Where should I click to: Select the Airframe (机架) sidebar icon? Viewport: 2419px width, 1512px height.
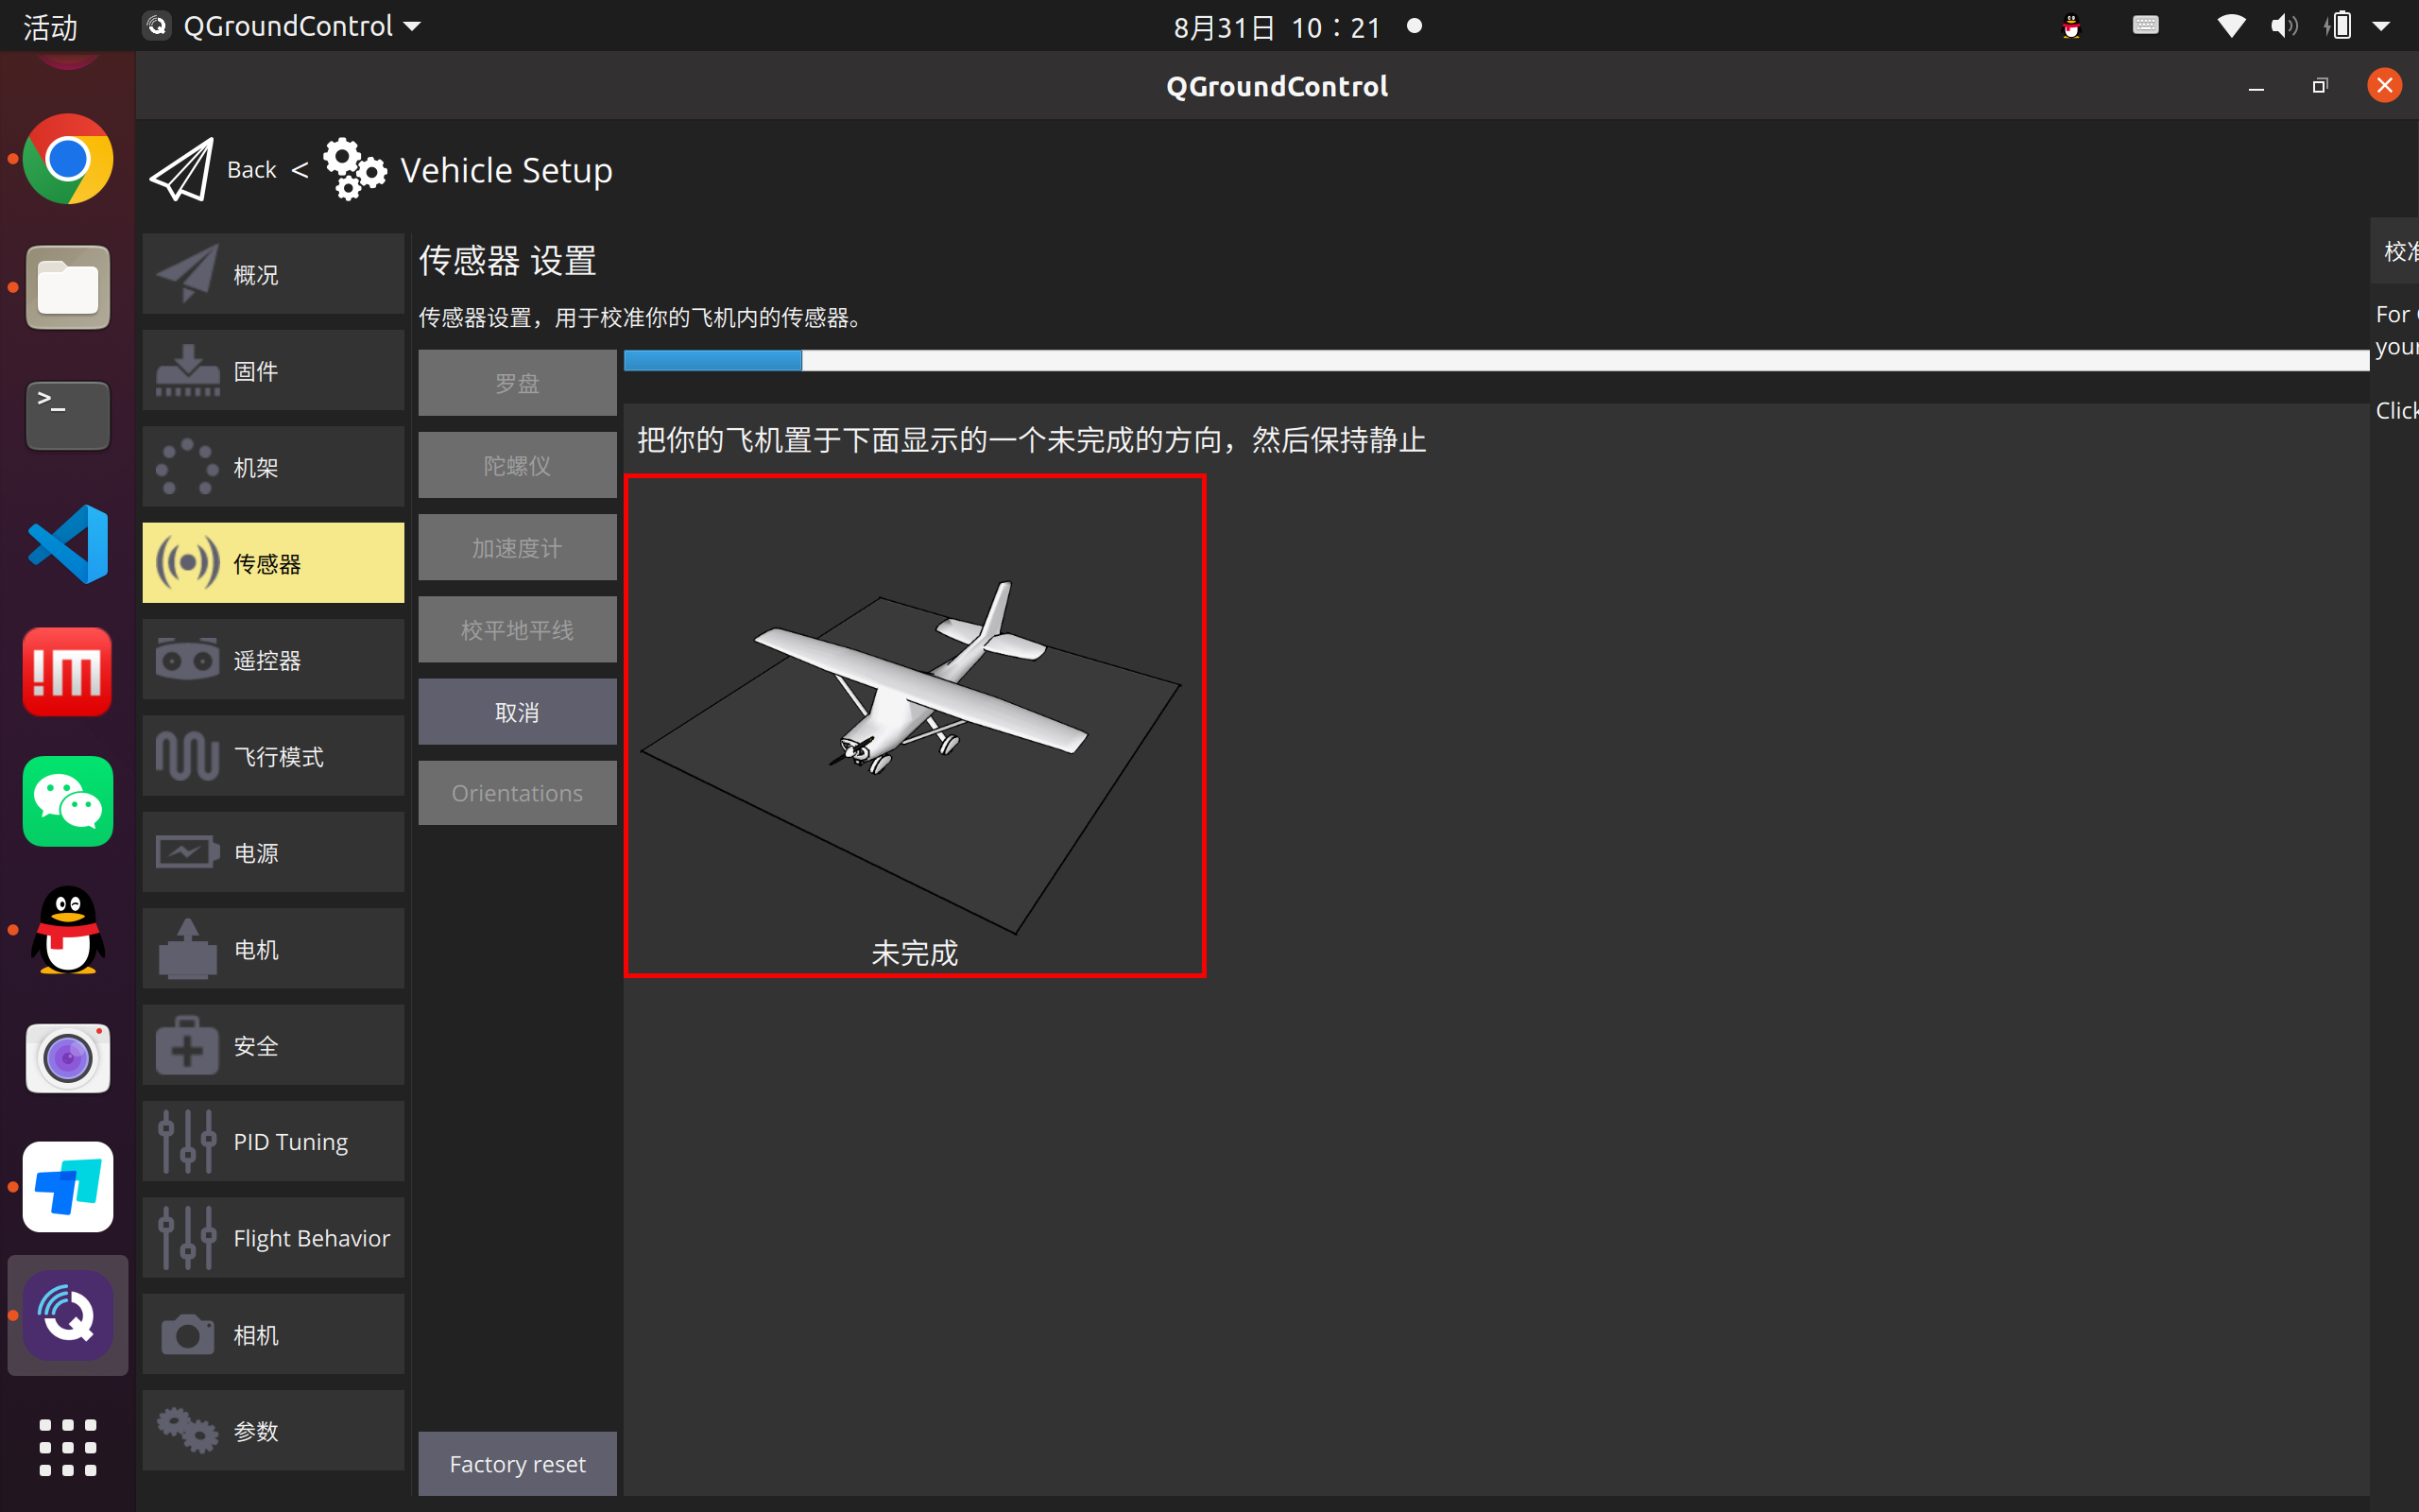tap(187, 467)
